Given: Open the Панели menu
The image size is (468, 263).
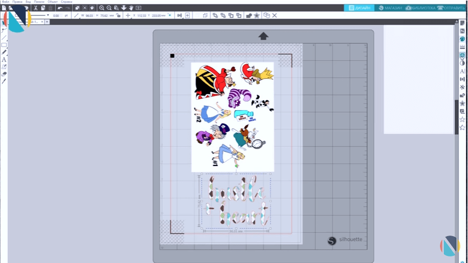Looking at the screenshot, I should pyautogui.click(x=39, y=2).
